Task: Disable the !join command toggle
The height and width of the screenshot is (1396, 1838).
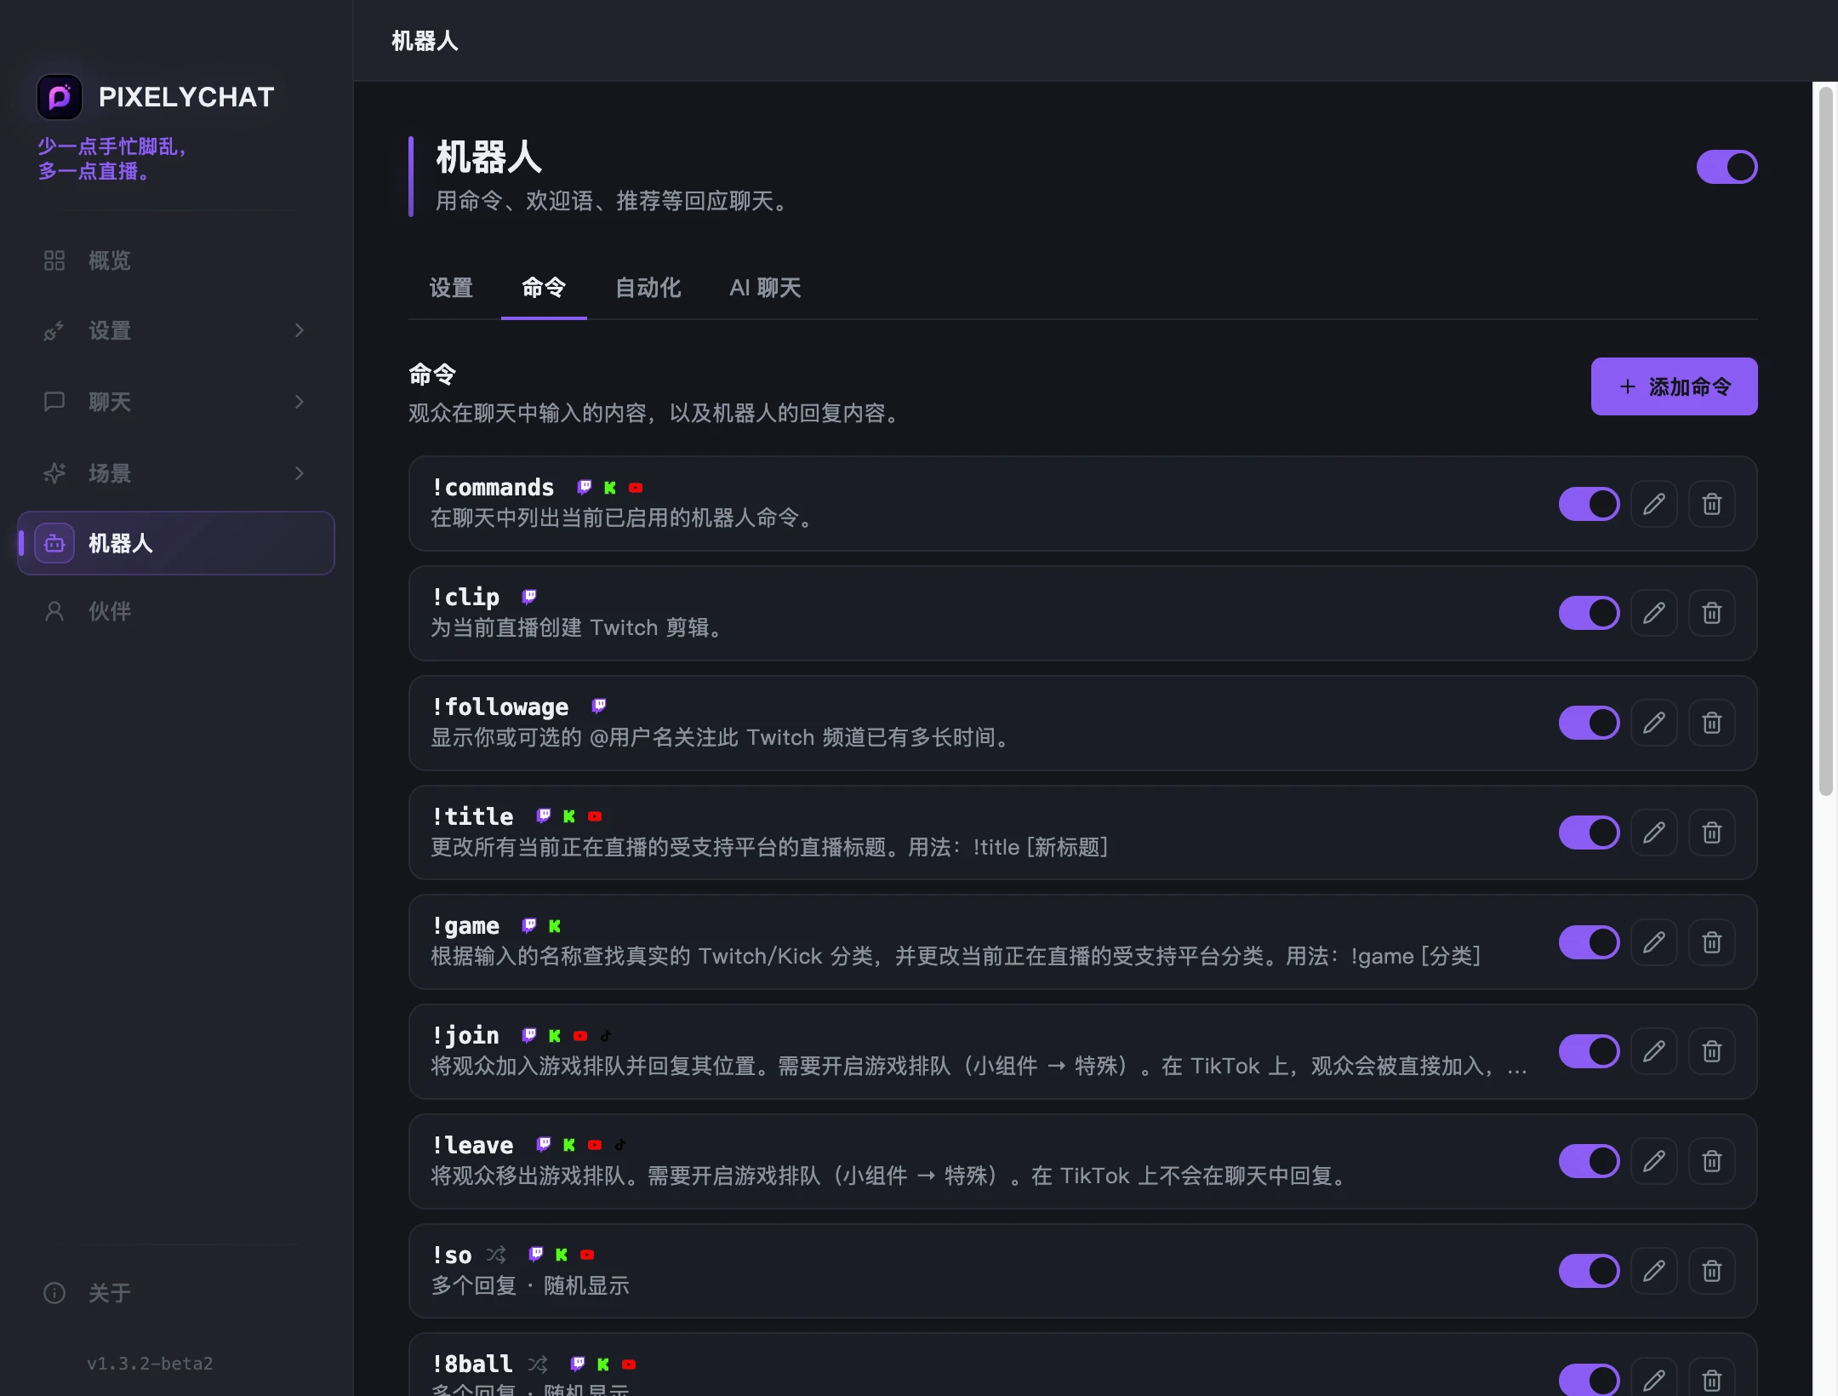Action: (1589, 1051)
